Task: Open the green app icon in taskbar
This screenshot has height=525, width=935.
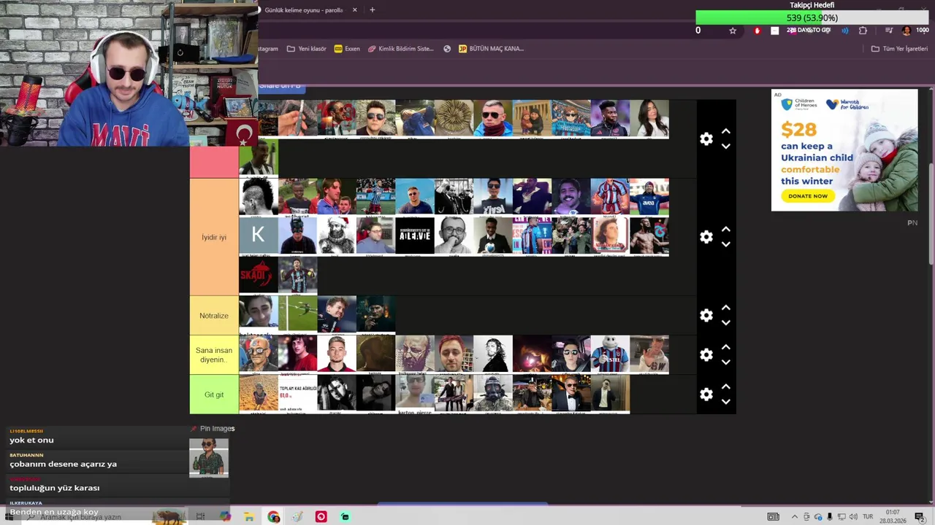Action: (x=345, y=517)
